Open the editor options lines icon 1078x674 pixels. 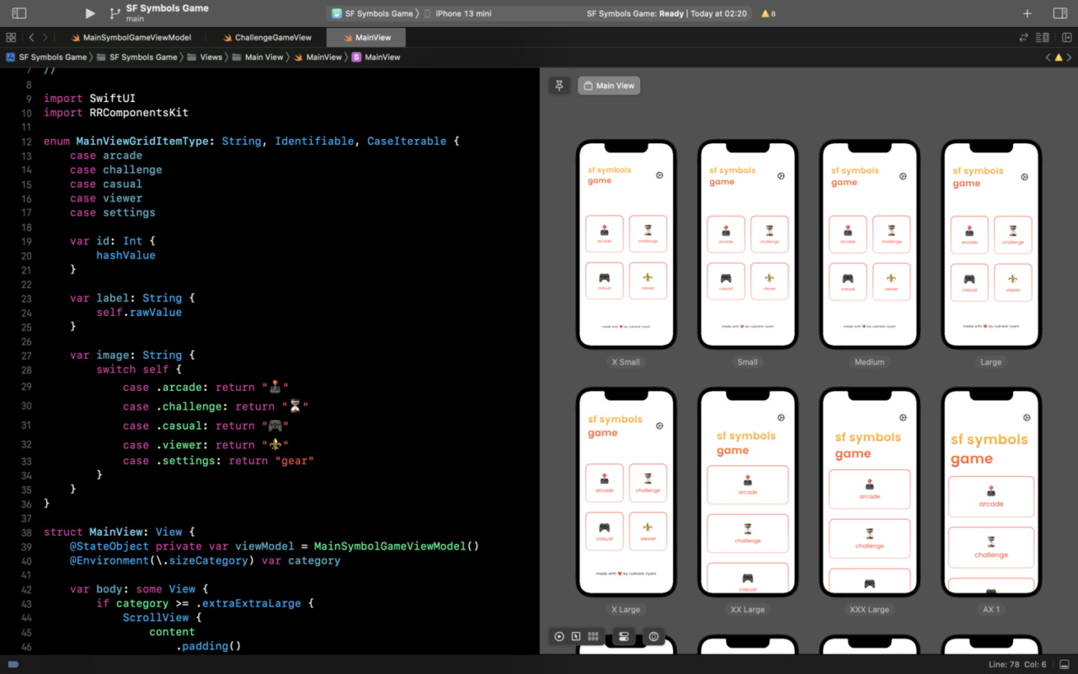tap(1043, 37)
